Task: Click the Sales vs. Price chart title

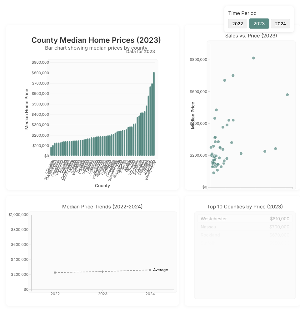Action: click(251, 36)
